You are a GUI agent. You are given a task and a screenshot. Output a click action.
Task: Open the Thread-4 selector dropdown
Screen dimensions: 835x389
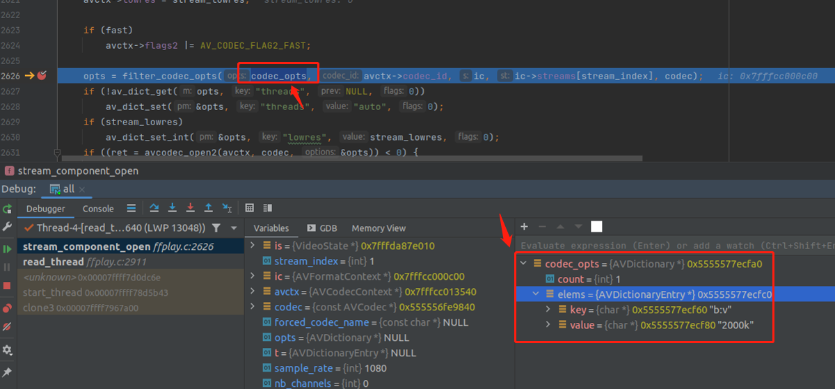[234, 228]
